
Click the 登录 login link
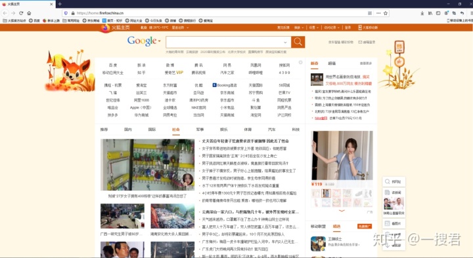point(348,28)
